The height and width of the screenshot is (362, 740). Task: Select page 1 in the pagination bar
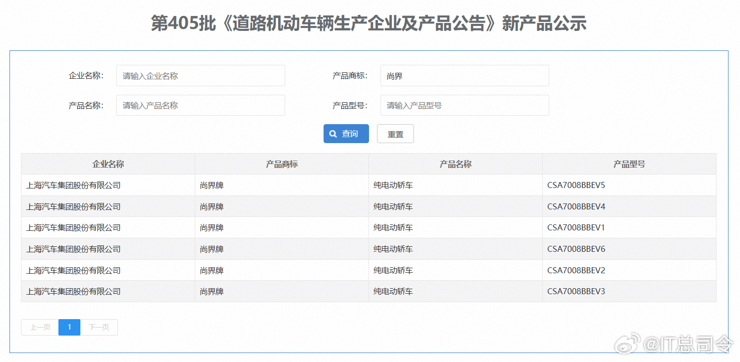point(69,327)
